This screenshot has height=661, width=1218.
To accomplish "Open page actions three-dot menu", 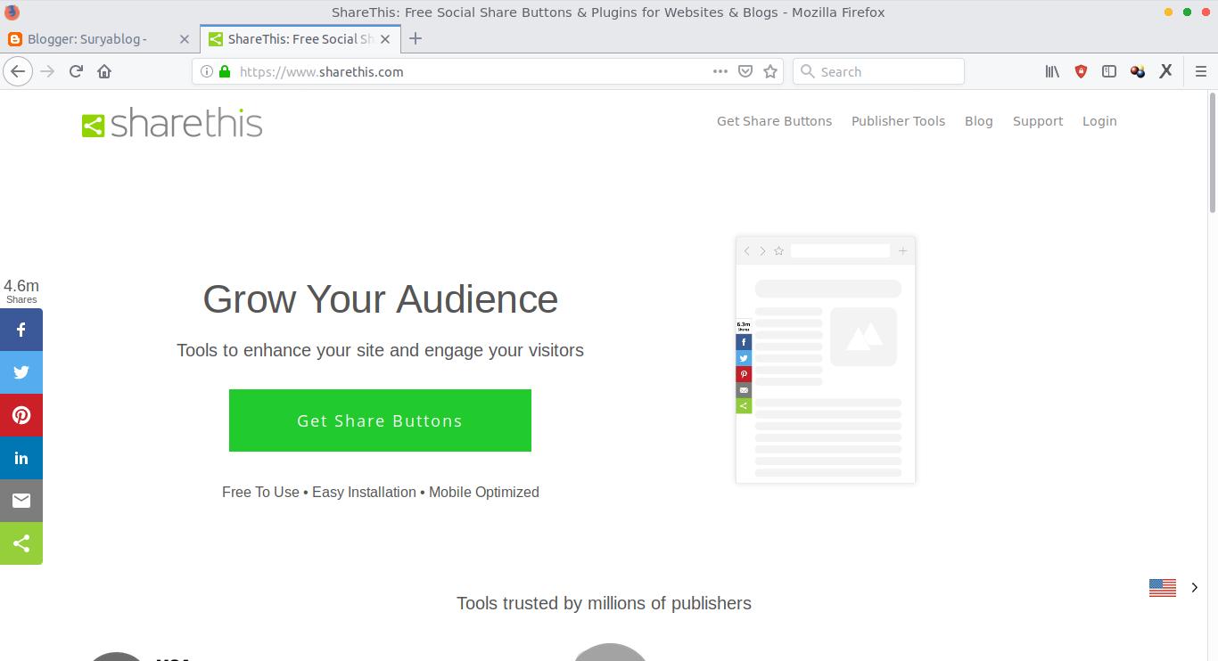I will [720, 71].
